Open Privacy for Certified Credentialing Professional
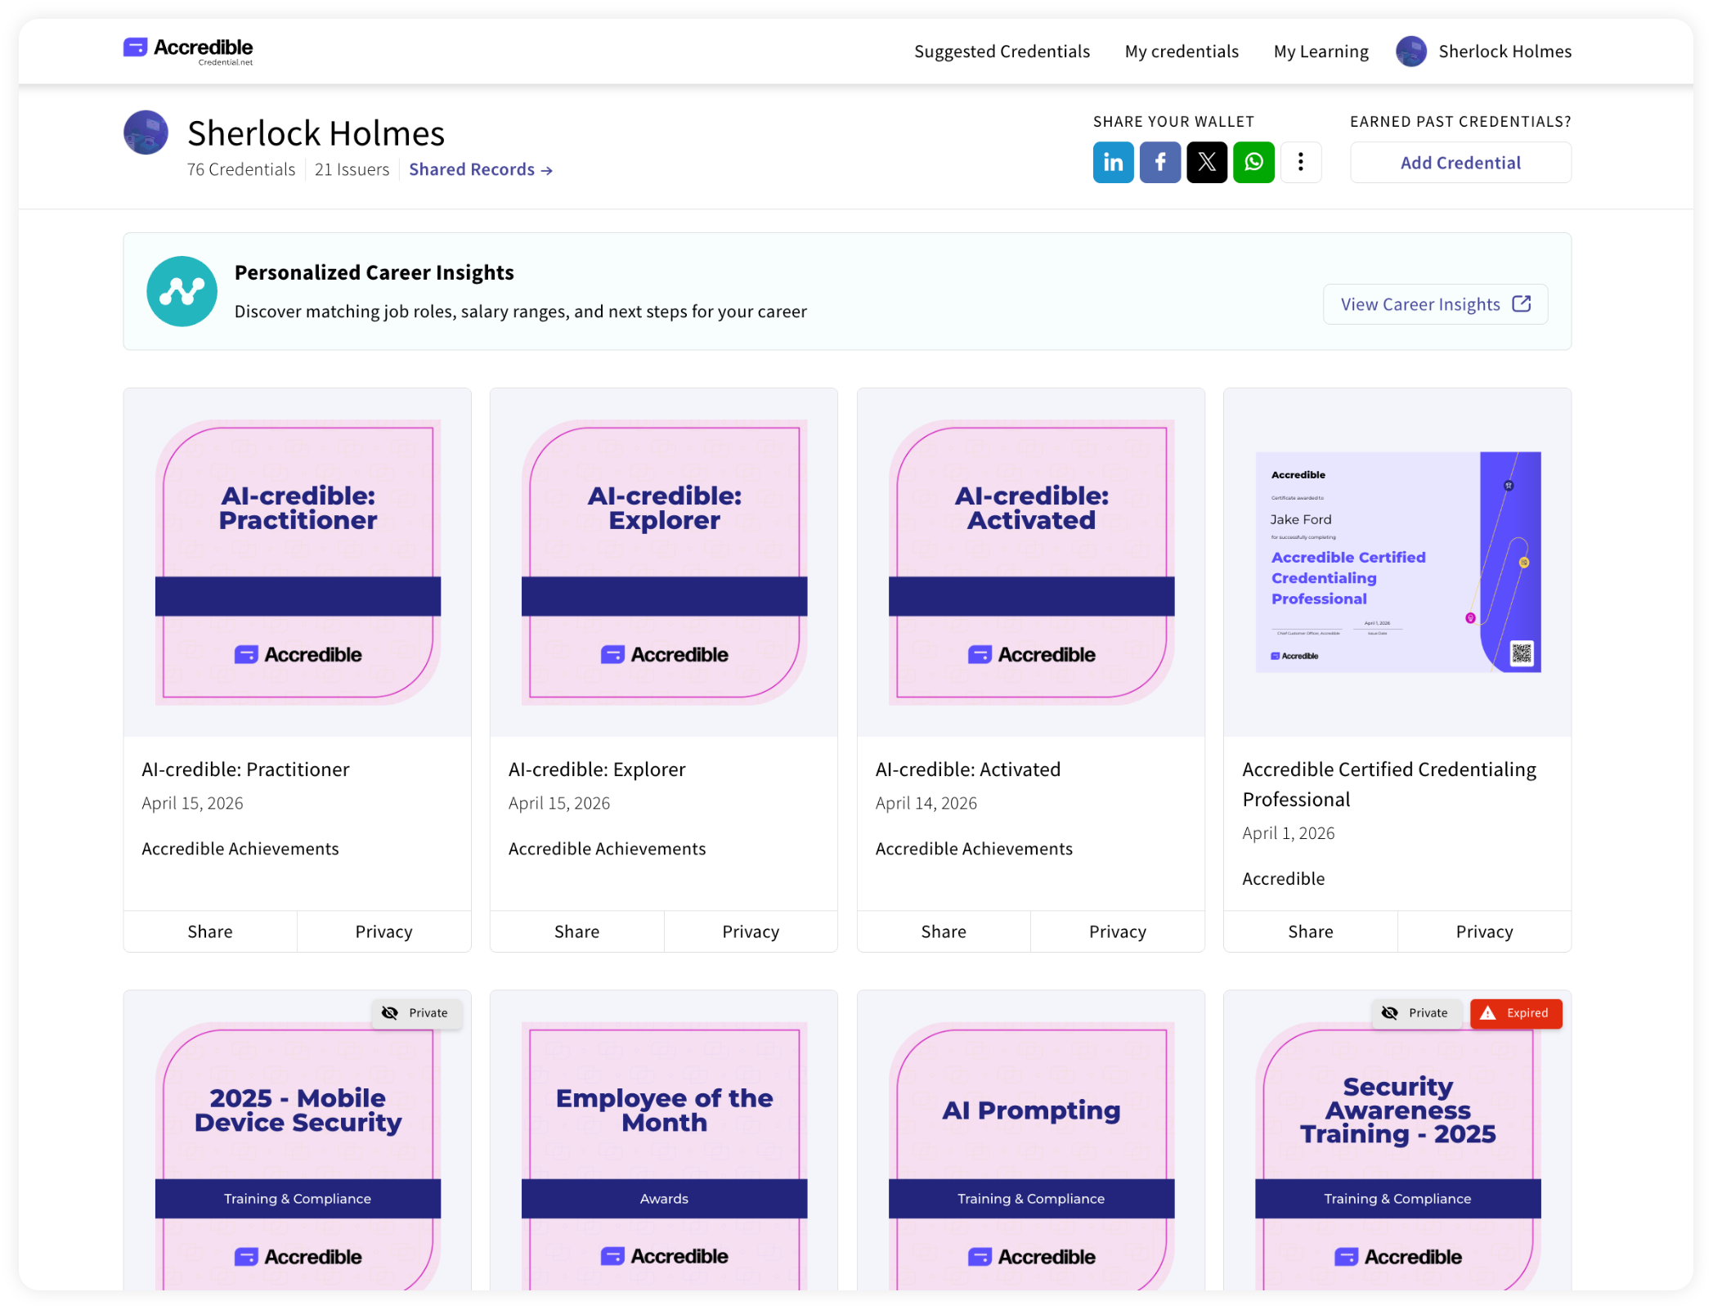1713x1310 pixels. click(1484, 931)
